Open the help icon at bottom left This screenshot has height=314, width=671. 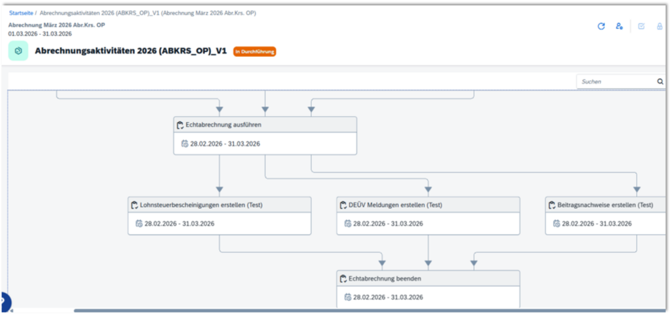pyautogui.click(x=3, y=303)
